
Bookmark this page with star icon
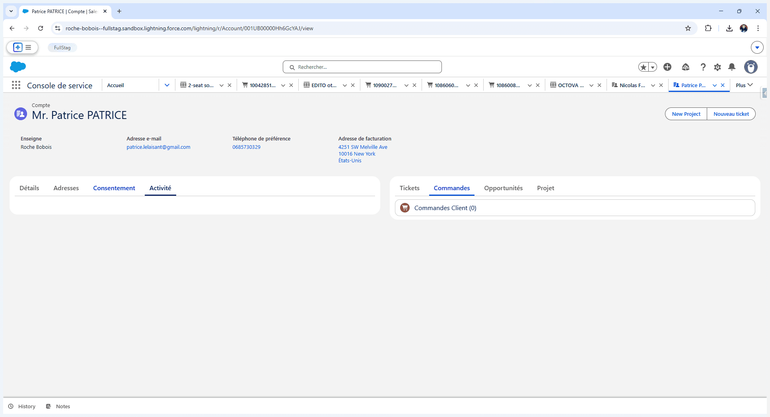pos(688,28)
